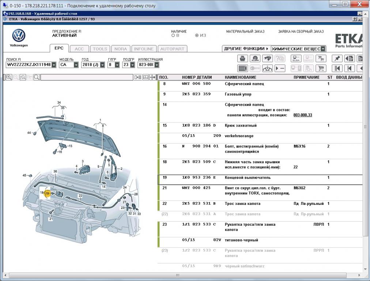Click the arrow-dash toolbar icon
The image size is (370, 281).
280,68
